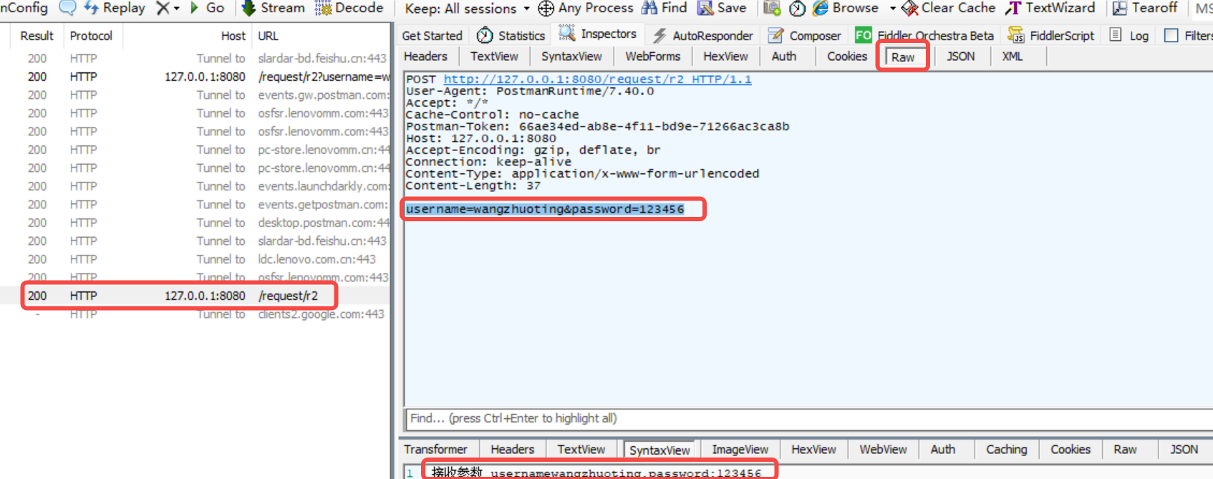Click the Clear Cache button
This screenshot has width=1213, height=479.
tap(948, 8)
